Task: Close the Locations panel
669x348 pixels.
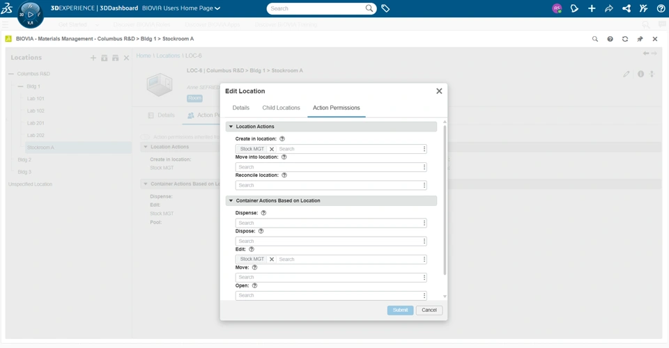Action: point(126,58)
